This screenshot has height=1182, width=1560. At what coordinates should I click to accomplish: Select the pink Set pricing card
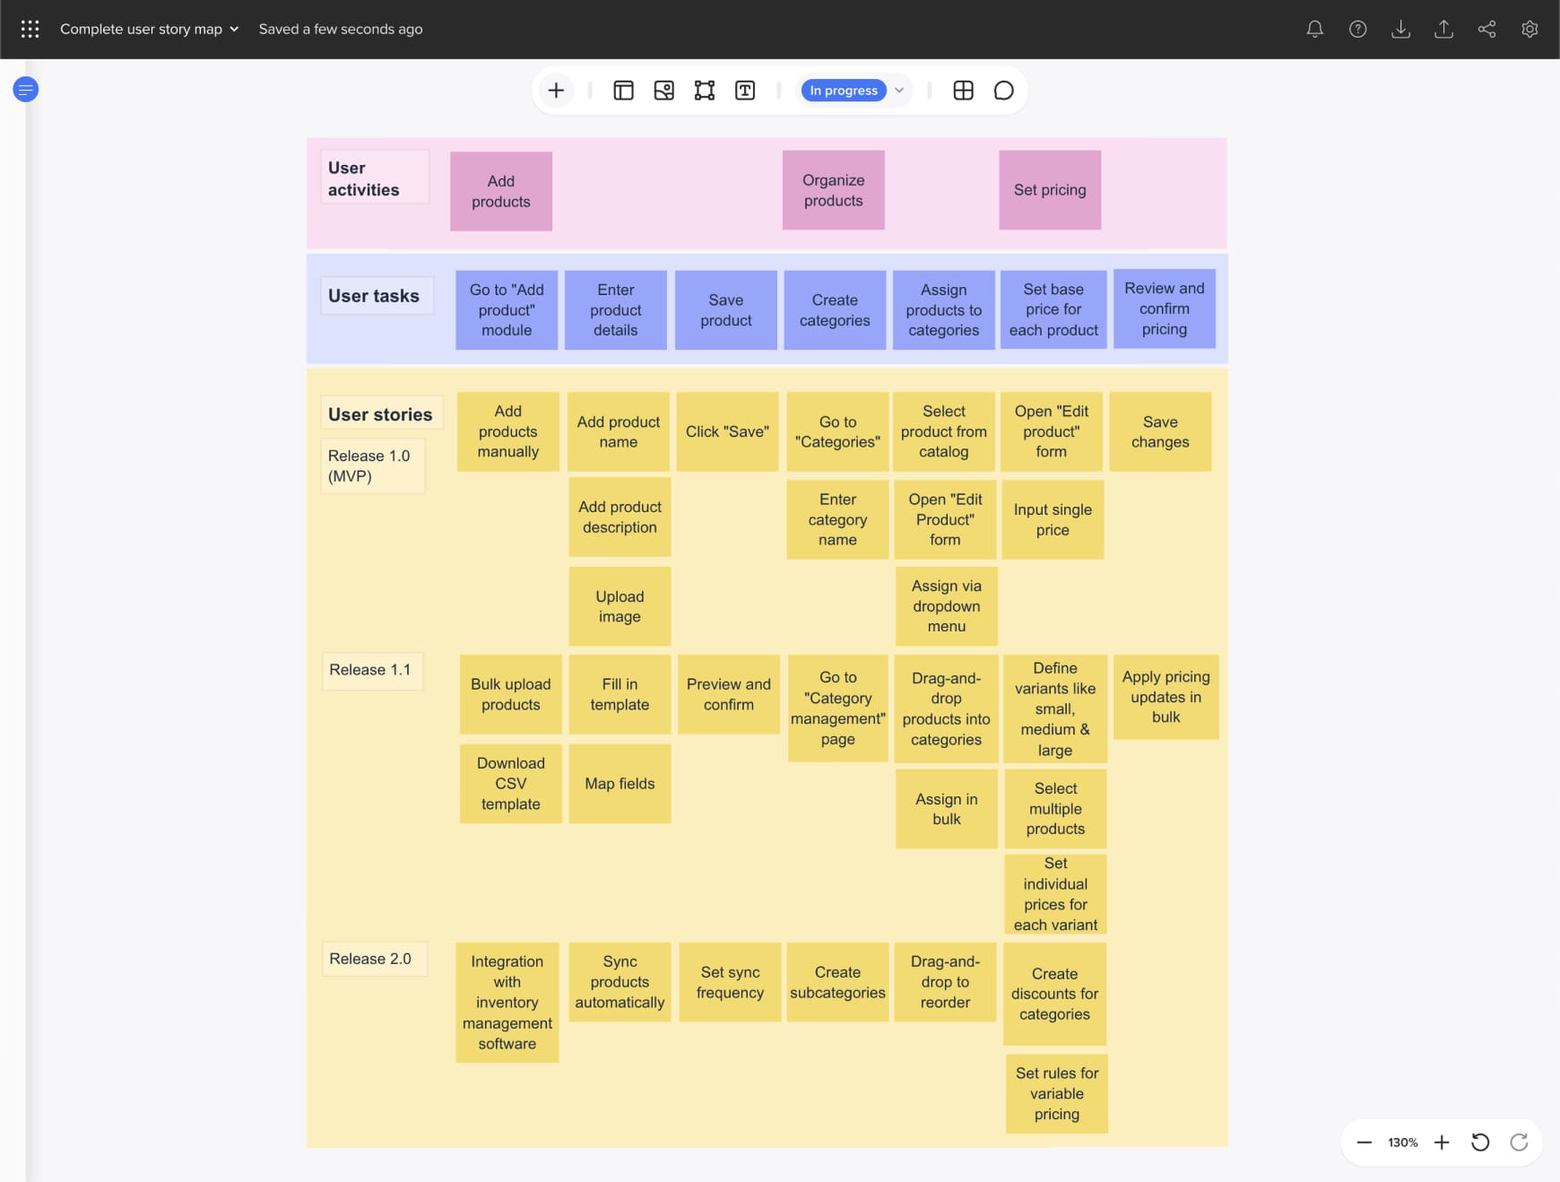1050,190
